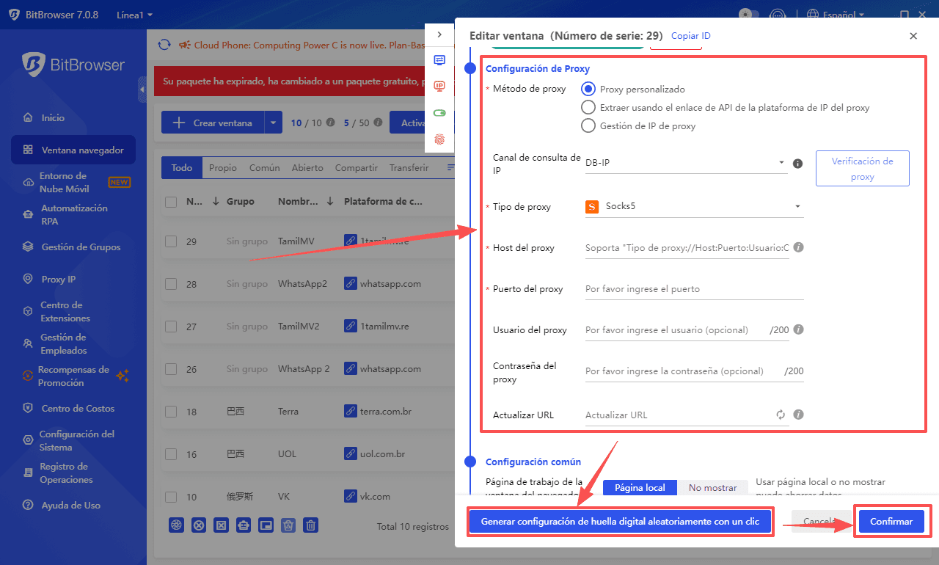Switch to the Compartir tab
939x565 pixels.
click(x=356, y=167)
